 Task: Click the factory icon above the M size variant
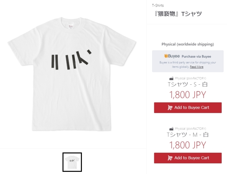click(171, 129)
